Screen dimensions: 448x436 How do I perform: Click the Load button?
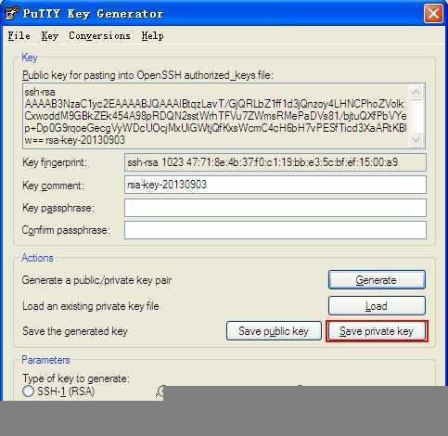[377, 306]
